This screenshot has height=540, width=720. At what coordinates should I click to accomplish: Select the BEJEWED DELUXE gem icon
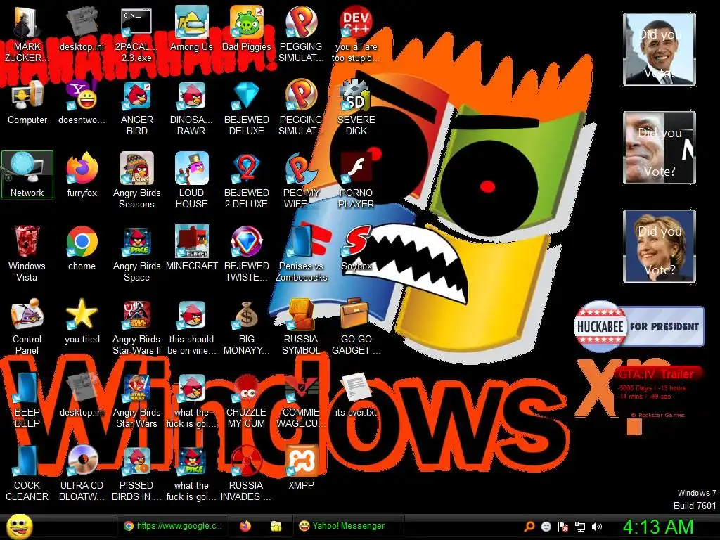tap(247, 108)
